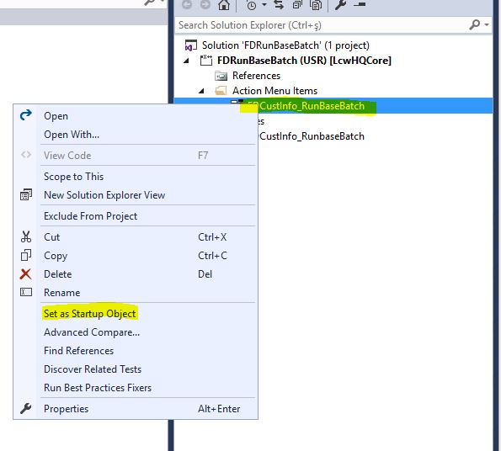Open search options dropdown arrow beside magnifier
501x451 pixels.
(487, 24)
